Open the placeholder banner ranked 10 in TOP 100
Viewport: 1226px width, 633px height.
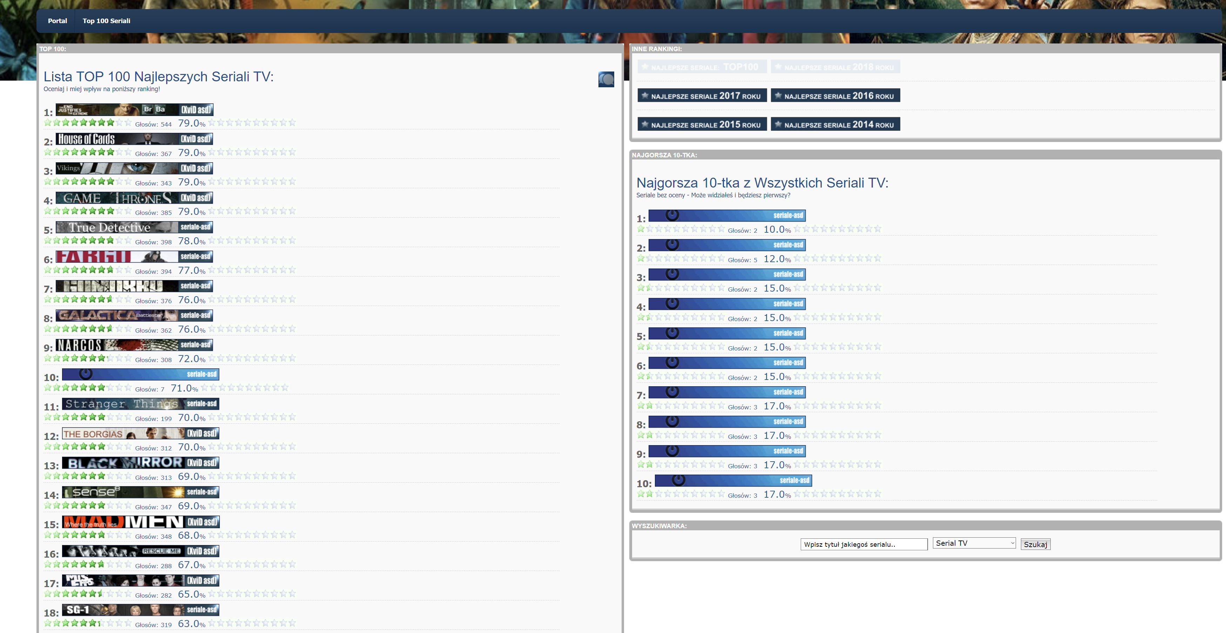[140, 375]
